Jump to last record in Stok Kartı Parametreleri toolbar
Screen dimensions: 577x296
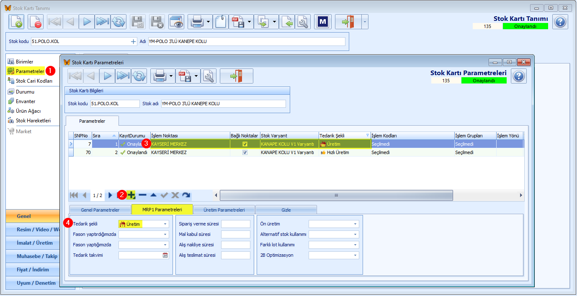coord(123,76)
